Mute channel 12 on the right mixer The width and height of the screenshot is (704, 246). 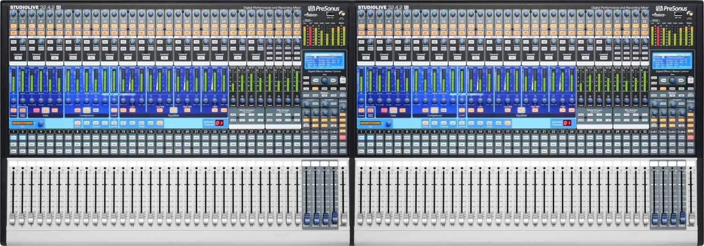(x=462, y=151)
